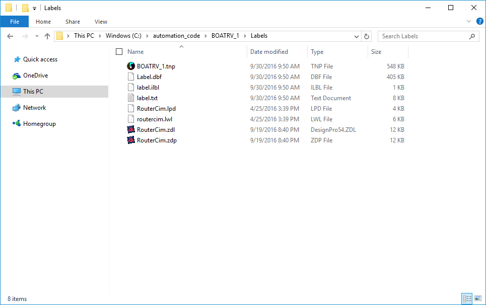The image size is (486, 305).
Task: Open the File menu tab
Action: coord(15,22)
